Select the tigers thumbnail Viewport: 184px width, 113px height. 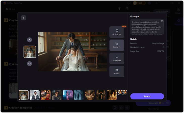click(122, 93)
